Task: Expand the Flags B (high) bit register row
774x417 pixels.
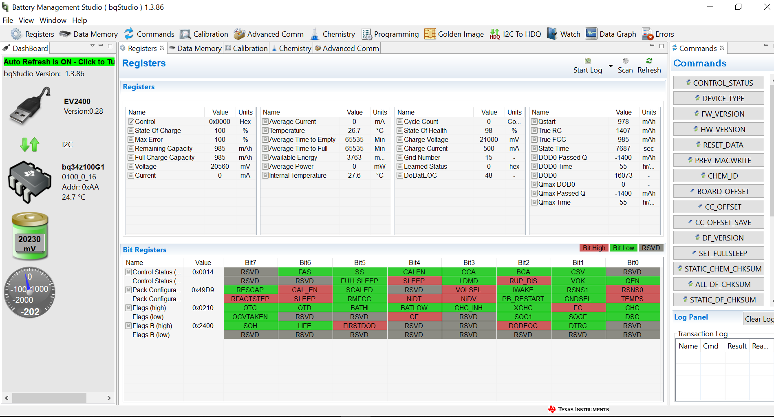Action: point(128,326)
